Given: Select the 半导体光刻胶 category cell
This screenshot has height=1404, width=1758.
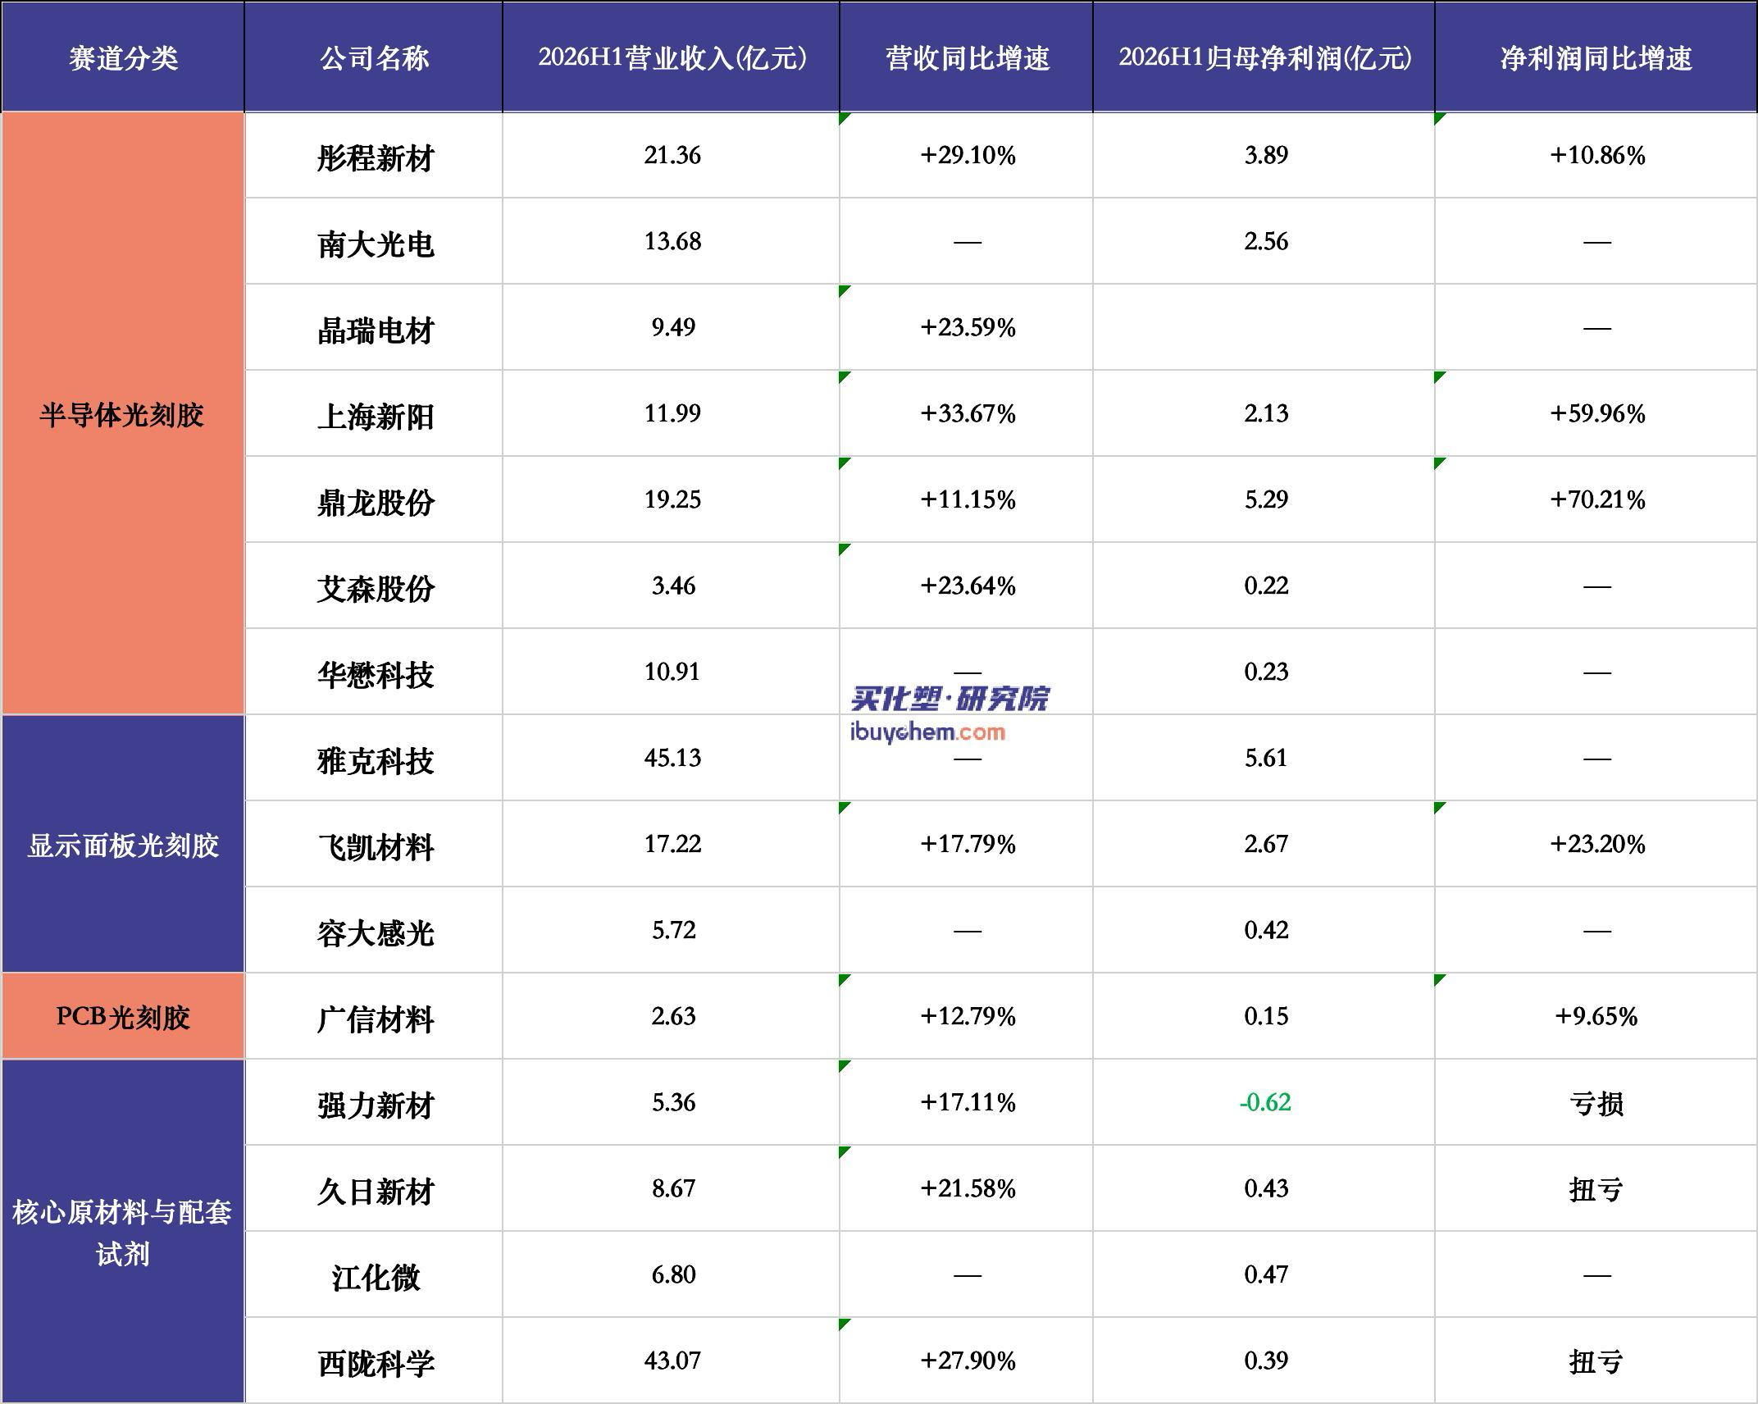Looking at the screenshot, I should (123, 414).
